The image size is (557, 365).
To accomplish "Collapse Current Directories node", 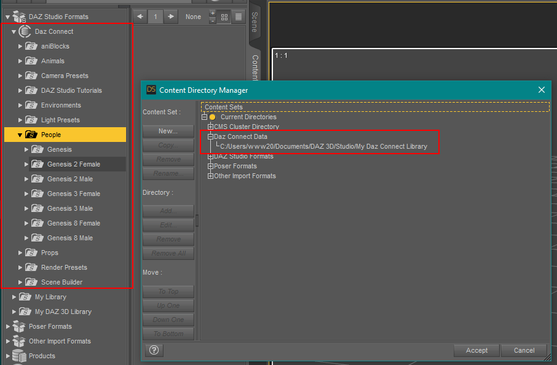I will click(x=204, y=117).
